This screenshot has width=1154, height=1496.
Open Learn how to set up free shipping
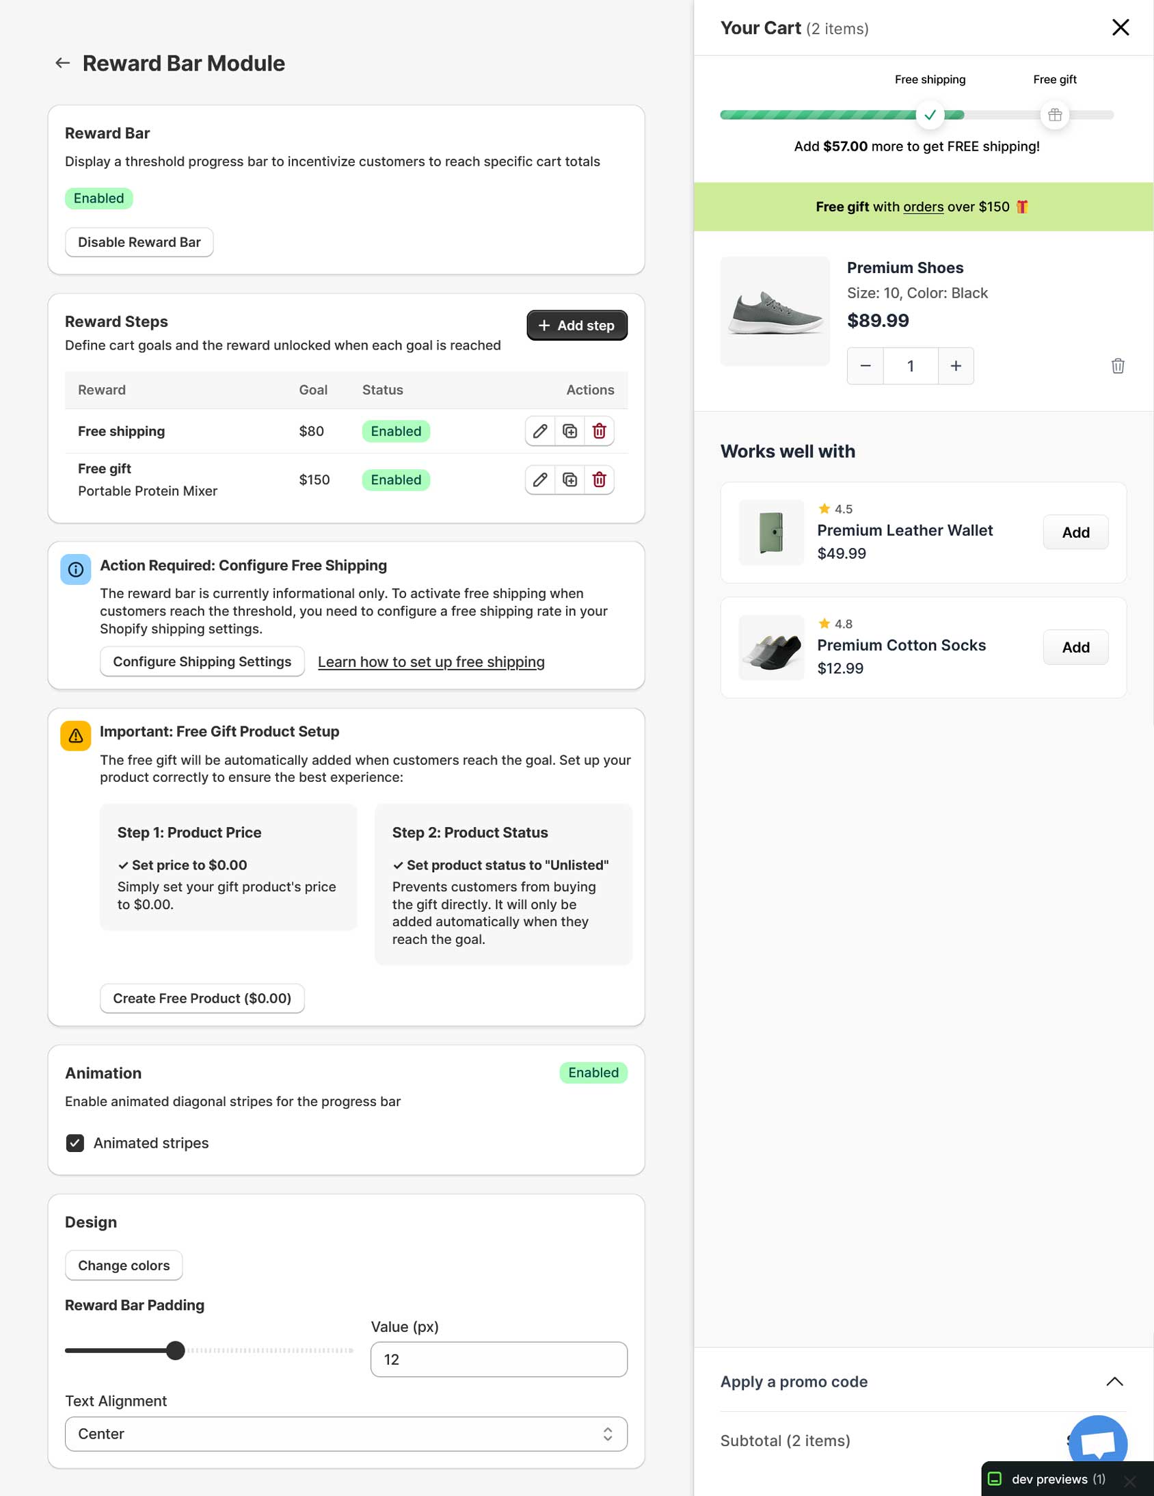[431, 661]
